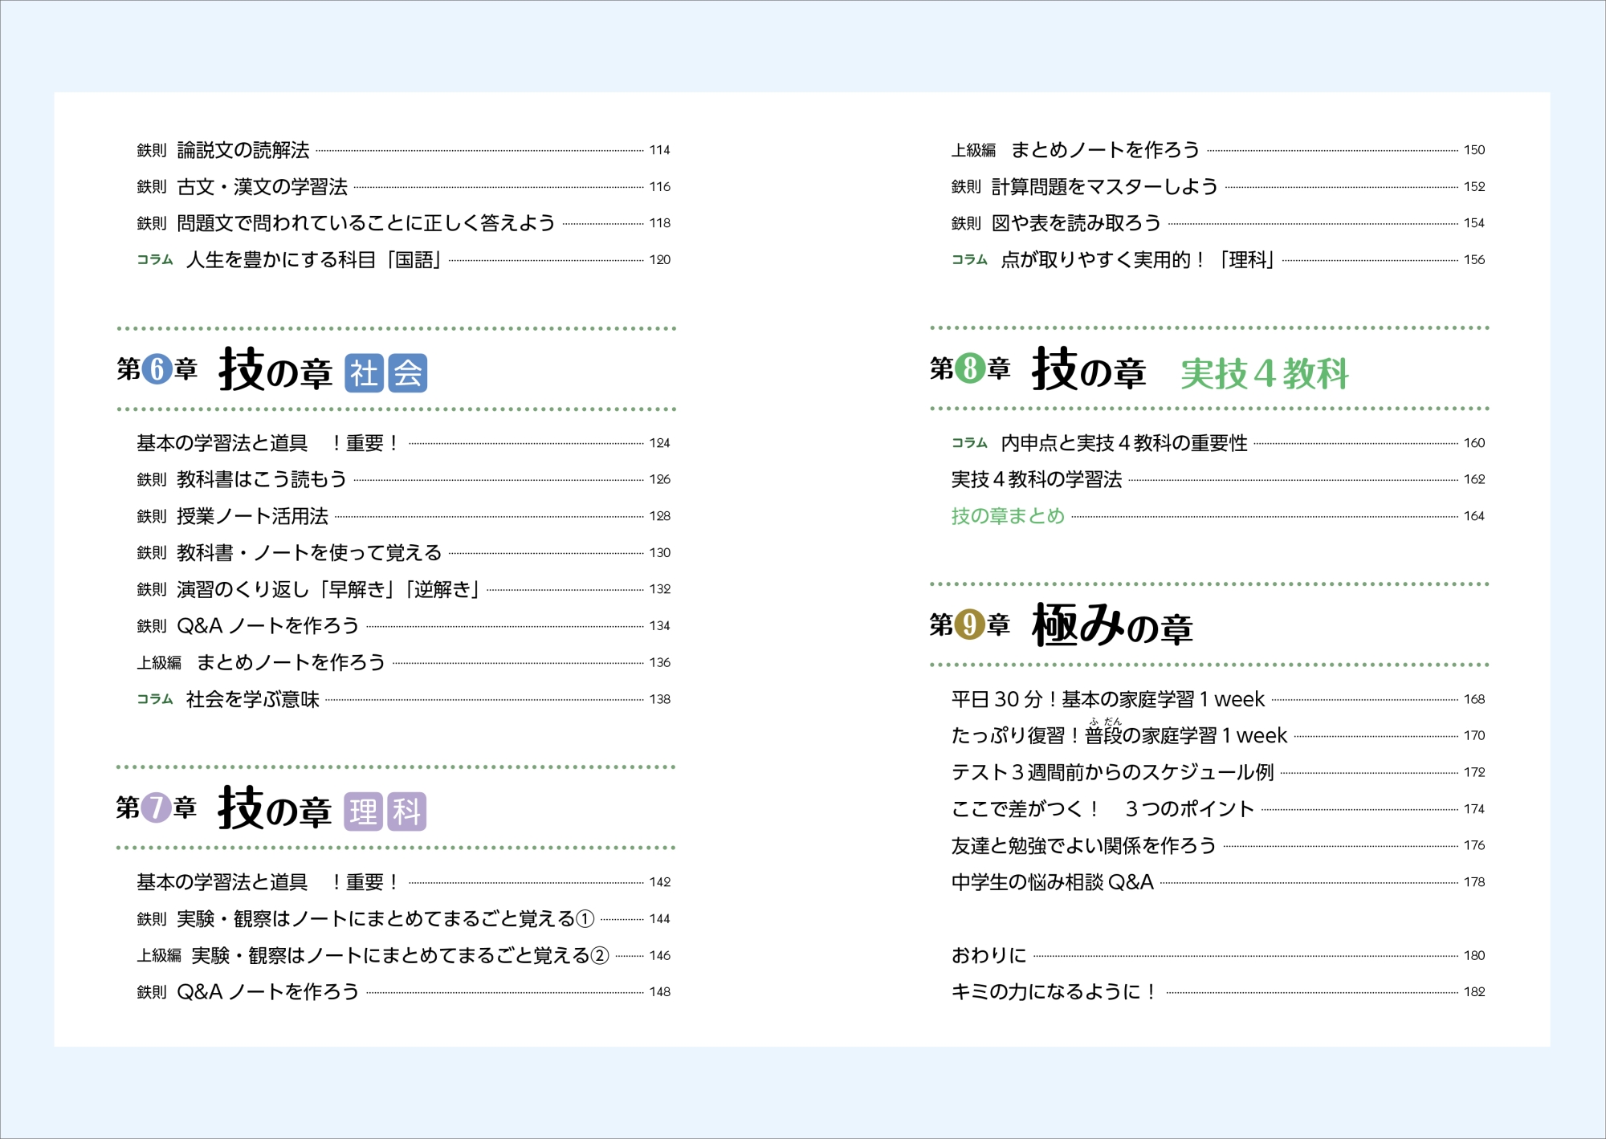The width and height of the screenshot is (1606, 1139).
Task: Click page number 164
Action: click(x=1474, y=516)
